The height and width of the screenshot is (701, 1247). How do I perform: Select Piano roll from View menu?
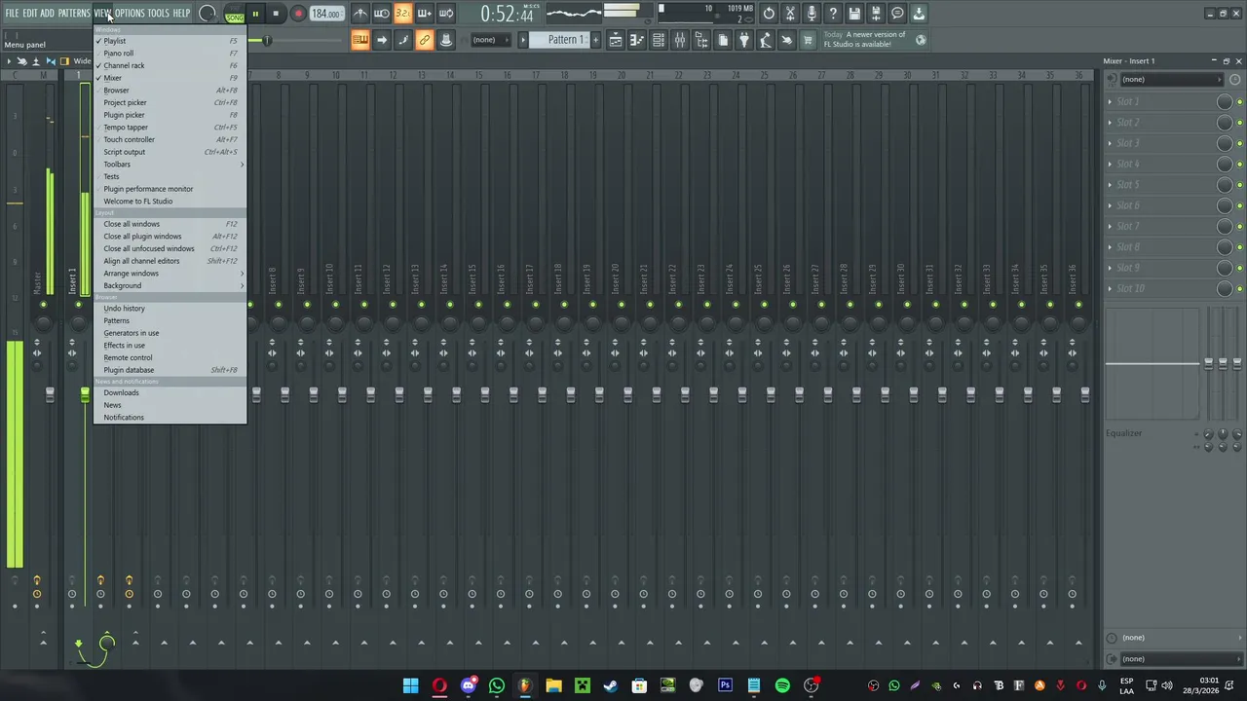click(x=170, y=54)
